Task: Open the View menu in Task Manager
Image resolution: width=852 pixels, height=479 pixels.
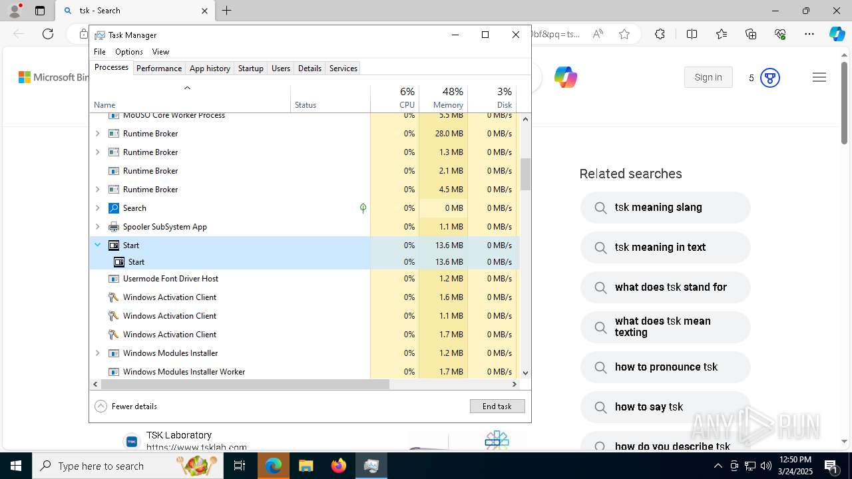Action: pyautogui.click(x=160, y=51)
